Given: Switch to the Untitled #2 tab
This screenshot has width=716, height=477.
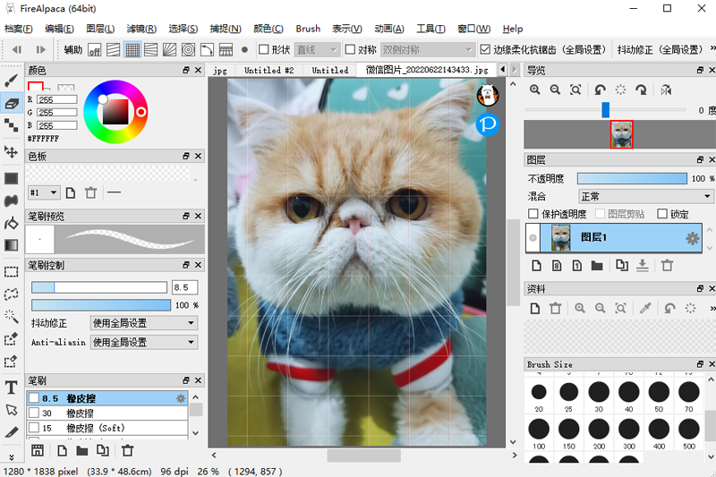Looking at the screenshot, I should tap(268, 70).
